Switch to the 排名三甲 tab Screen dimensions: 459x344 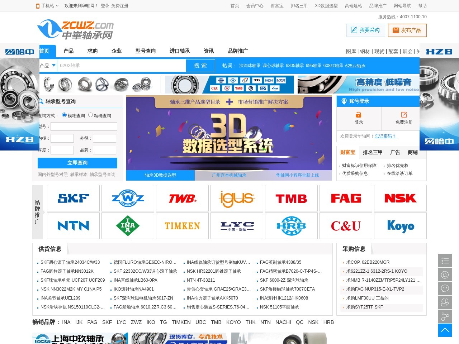[x=373, y=152]
